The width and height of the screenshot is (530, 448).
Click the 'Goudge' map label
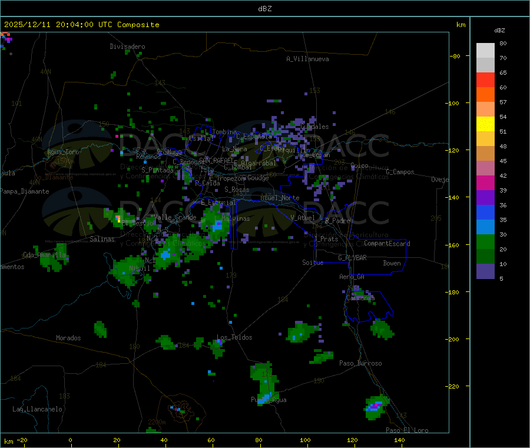tap(258, 178)
